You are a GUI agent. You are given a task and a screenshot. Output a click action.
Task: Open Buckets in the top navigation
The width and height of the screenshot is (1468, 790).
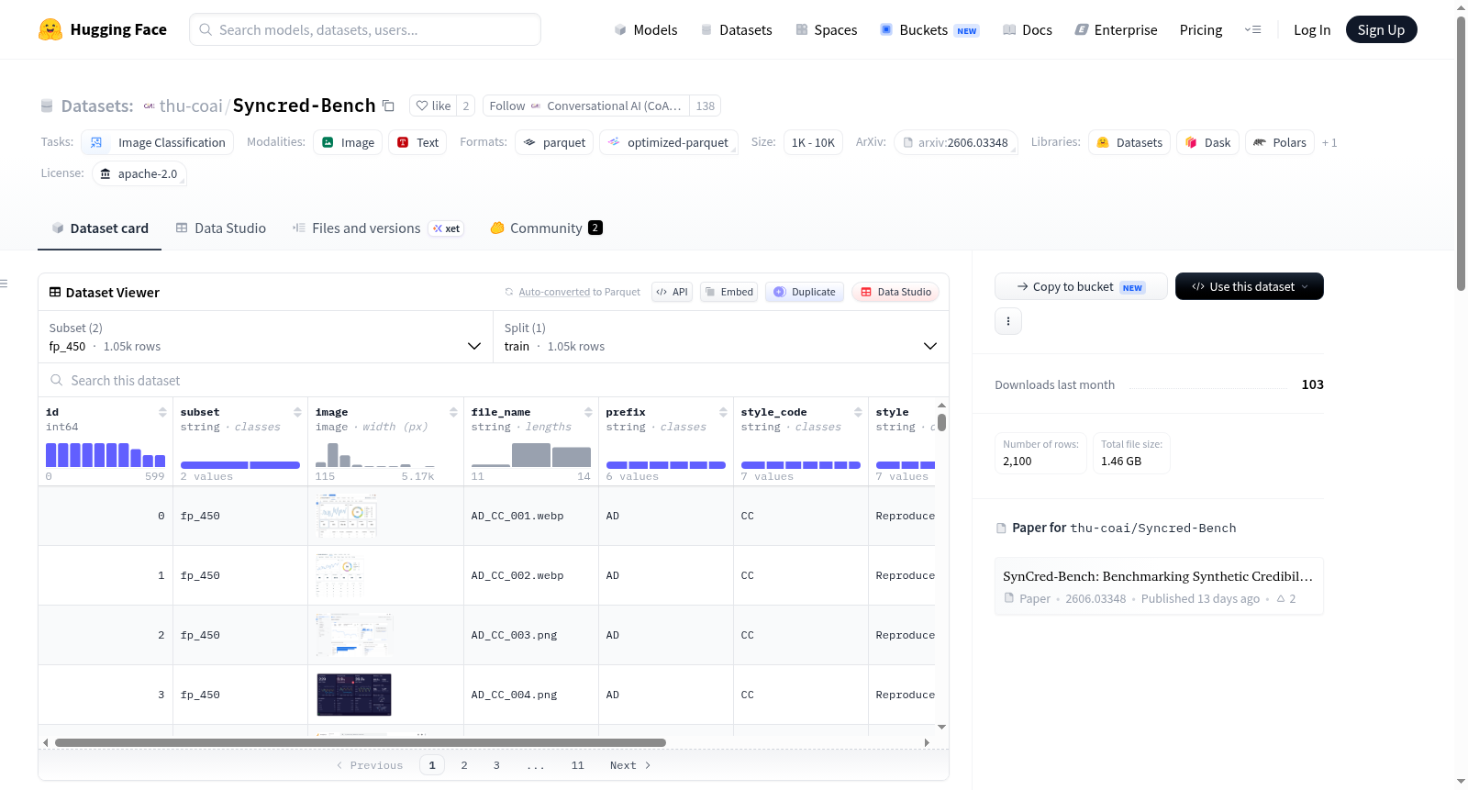click(x=929, y=29)
